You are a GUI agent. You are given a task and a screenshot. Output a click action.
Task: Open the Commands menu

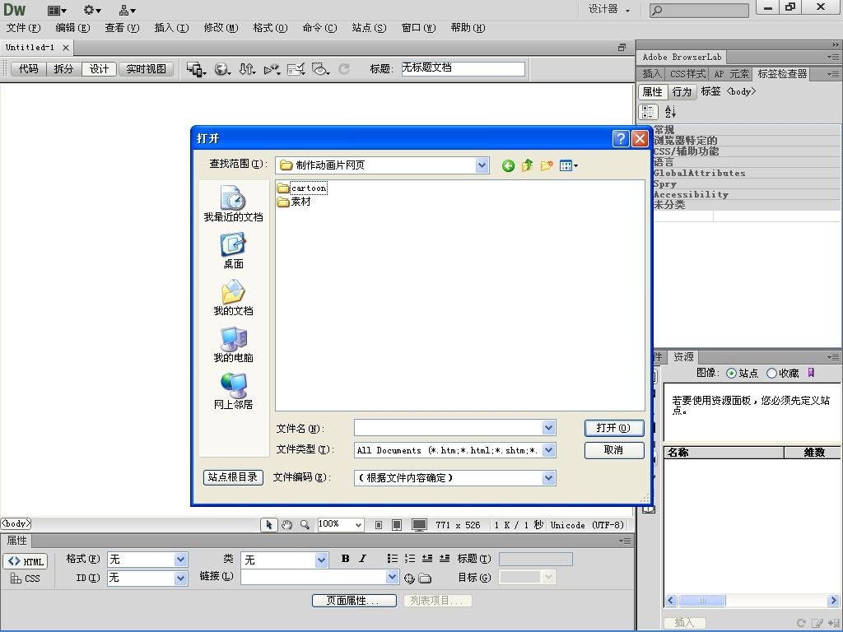[320, 28]
